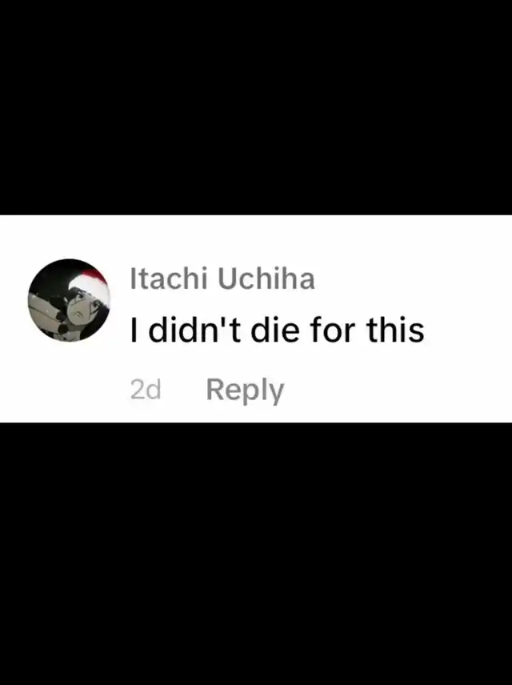Click the blank space between 2d and Reply
Screen dimensions: 512x685
[183, 390]
